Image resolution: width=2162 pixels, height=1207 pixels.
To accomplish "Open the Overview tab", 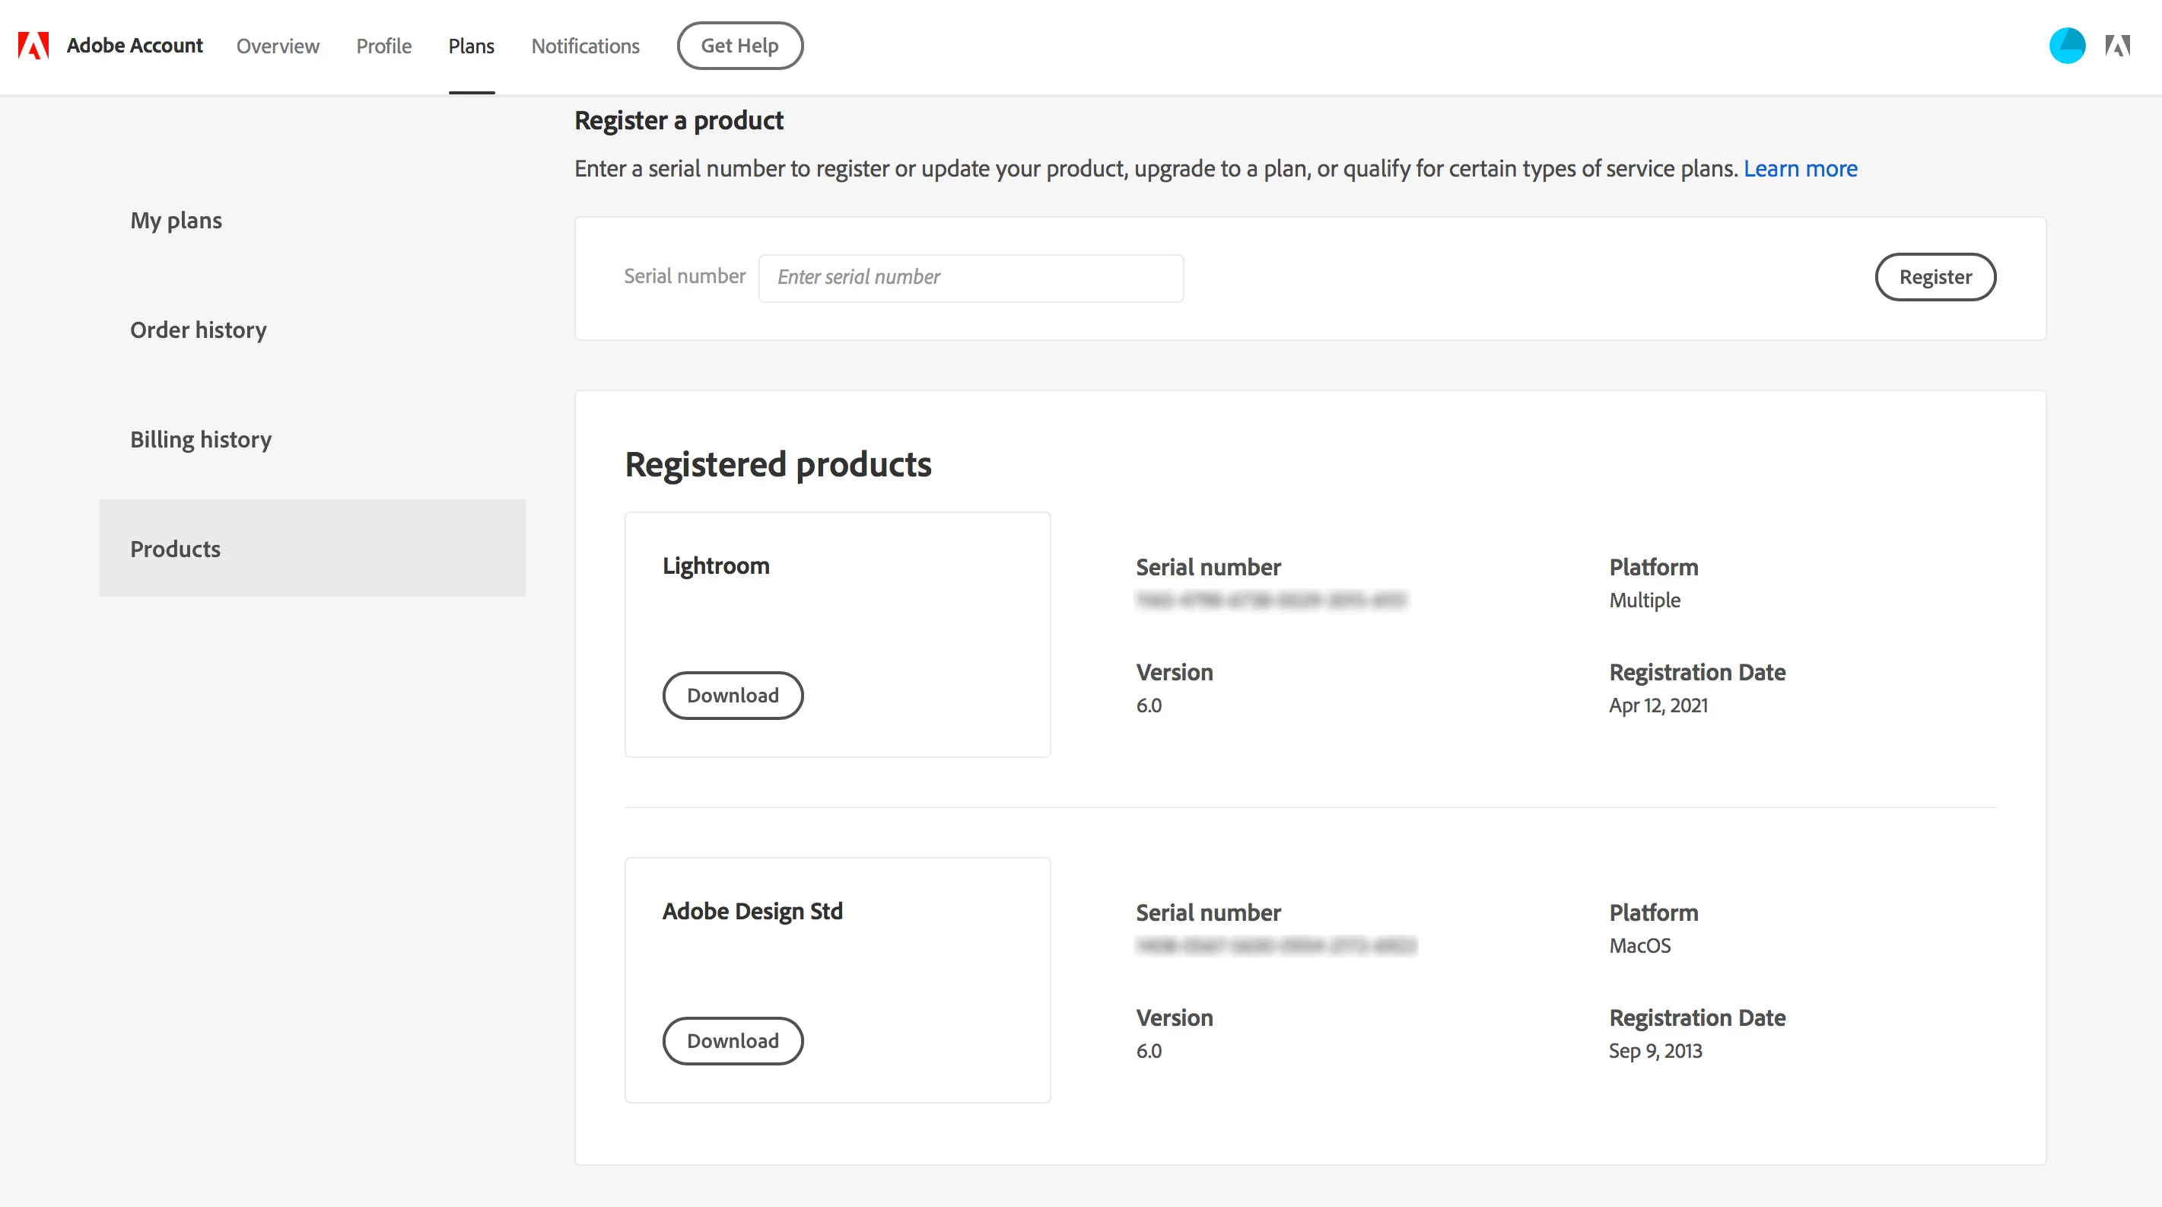I will 278,46.
